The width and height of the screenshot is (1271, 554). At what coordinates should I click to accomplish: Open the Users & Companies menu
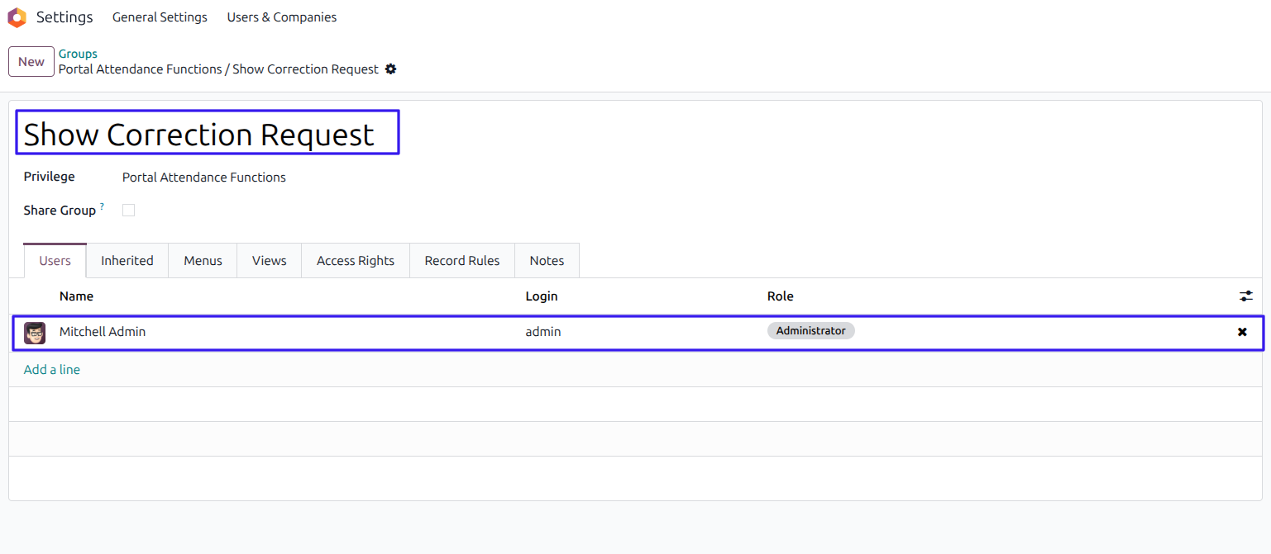click(x=282, y=17)
